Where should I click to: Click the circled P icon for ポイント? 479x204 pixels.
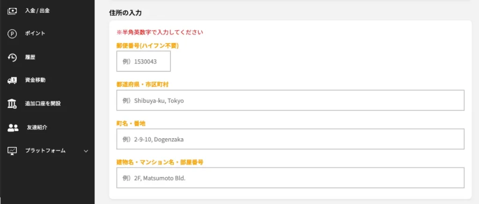(x=13, y=34)
